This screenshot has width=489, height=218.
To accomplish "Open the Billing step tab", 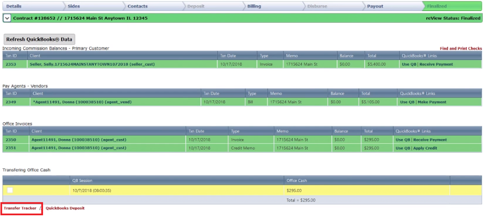I will [x=255, y=6].
